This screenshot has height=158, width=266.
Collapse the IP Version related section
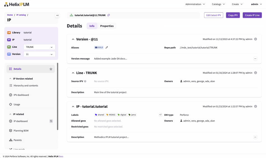(x=10, y=79)
